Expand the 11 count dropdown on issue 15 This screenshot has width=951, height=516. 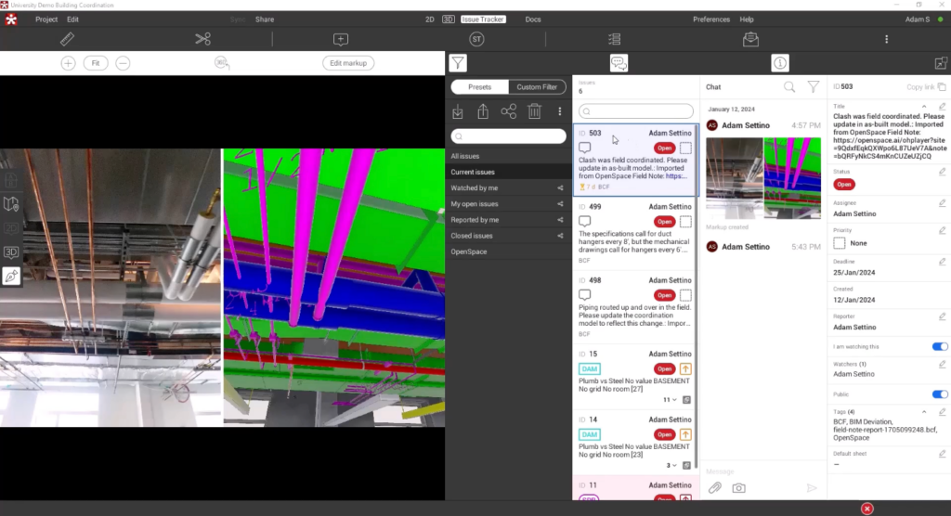669,400
